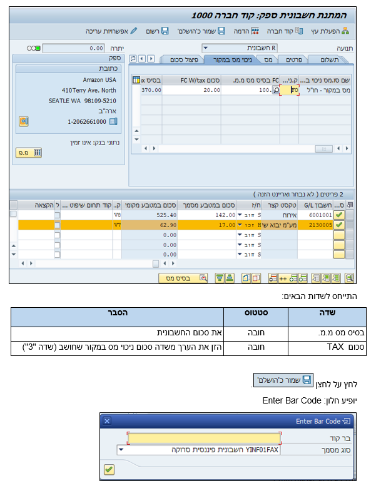Click the search help magnifier beside the FO field
Screen dimensions: 376x493
276,90
